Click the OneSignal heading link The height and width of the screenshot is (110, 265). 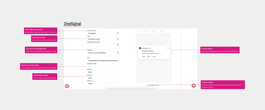pyautogui.click(x=72, y=24)
